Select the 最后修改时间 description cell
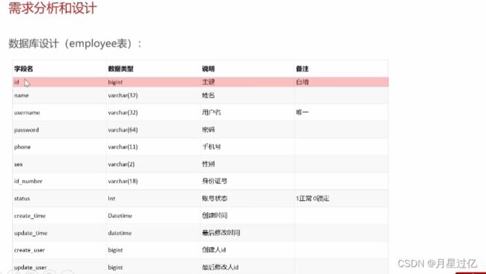The height and width of the screenshot is (274, 486). [x=221, y=233]
